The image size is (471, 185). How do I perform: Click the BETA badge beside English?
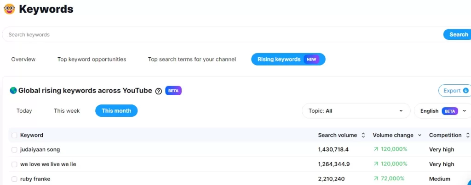click(450, 111)
